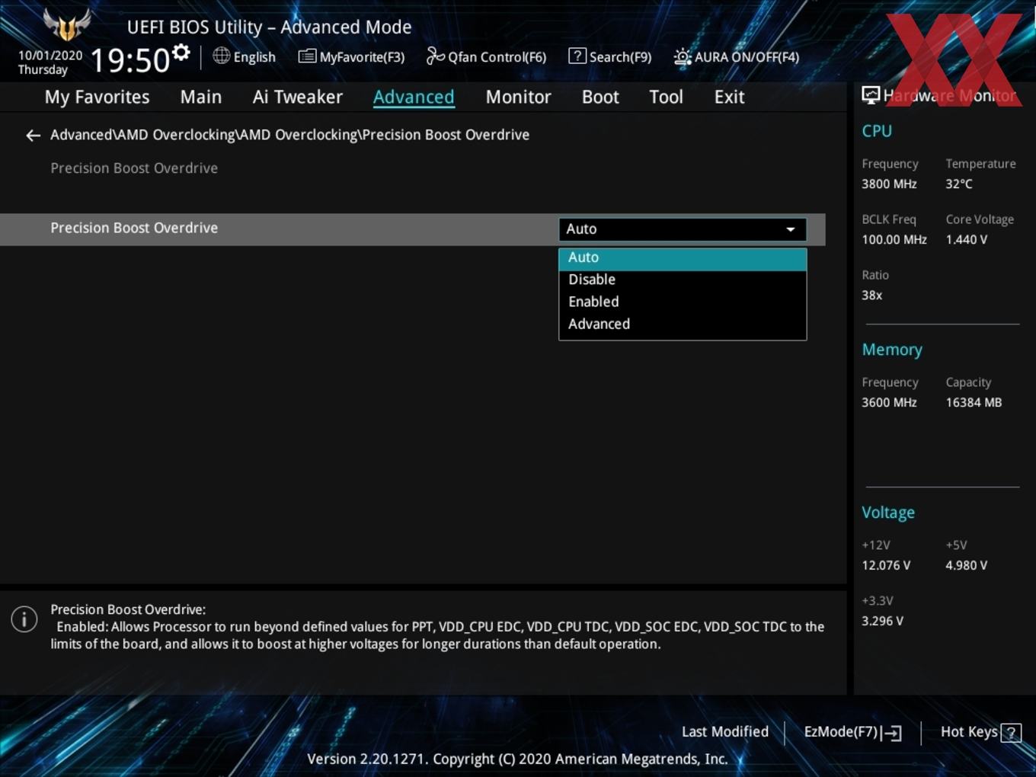1036x777 pixels.
Task: Click the globe language icon
Action: tap(221, 56)
